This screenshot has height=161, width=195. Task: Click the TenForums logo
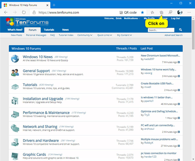[27, 22]
